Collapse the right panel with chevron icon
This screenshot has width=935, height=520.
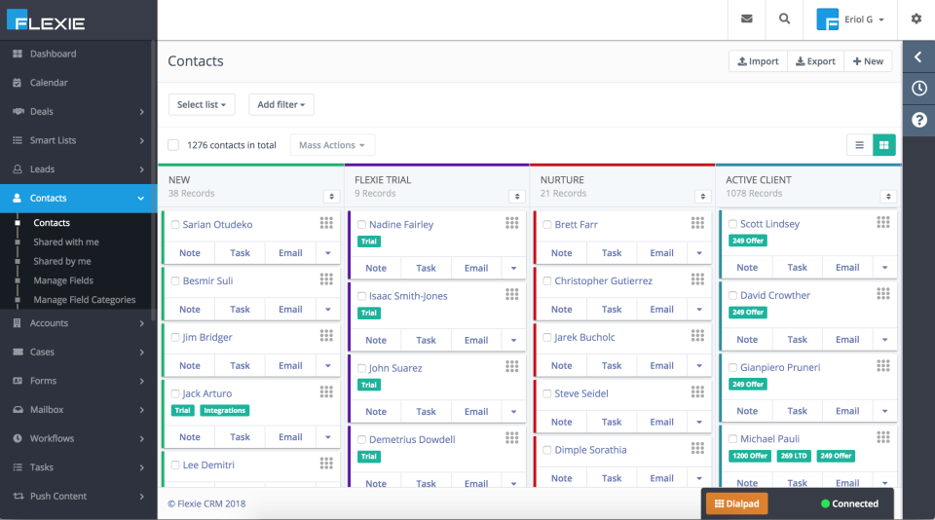pos(918,57)
